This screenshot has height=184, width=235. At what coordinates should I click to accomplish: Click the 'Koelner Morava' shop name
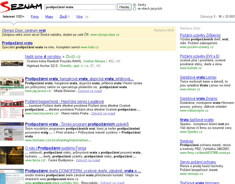(94, 61)
